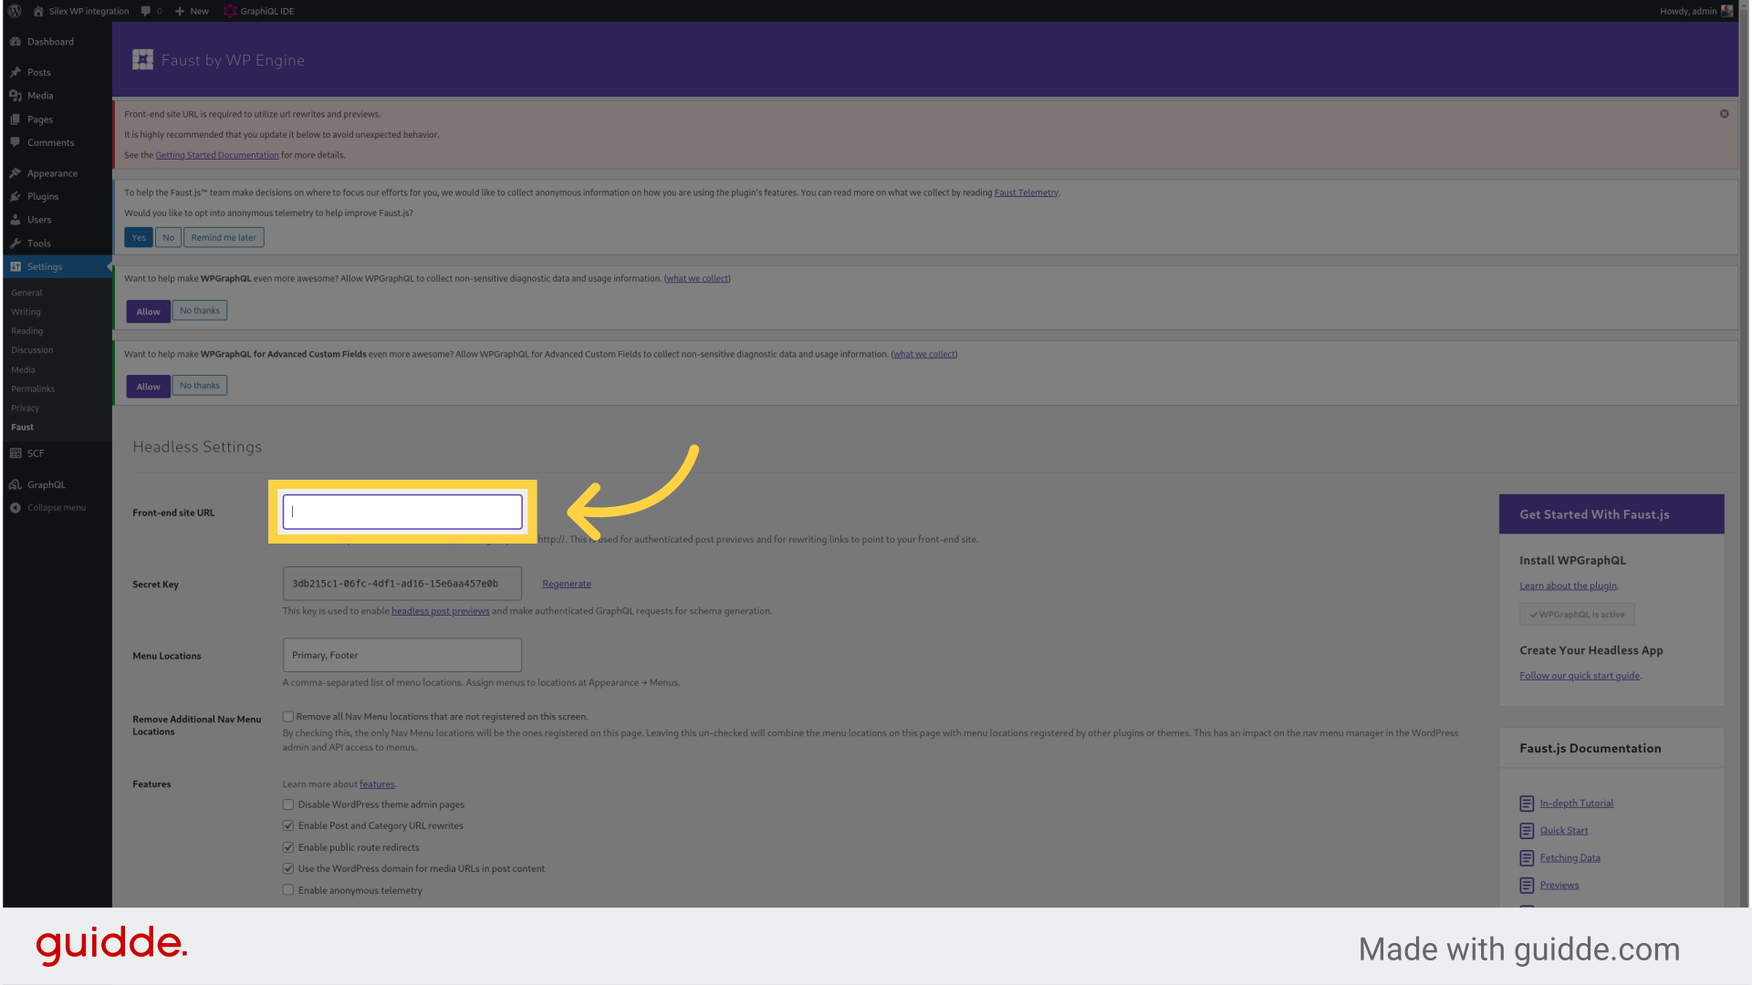Open Writing settings submenu
The image size is (1752, 985).
pyautogui.click(x=26, y=312)
